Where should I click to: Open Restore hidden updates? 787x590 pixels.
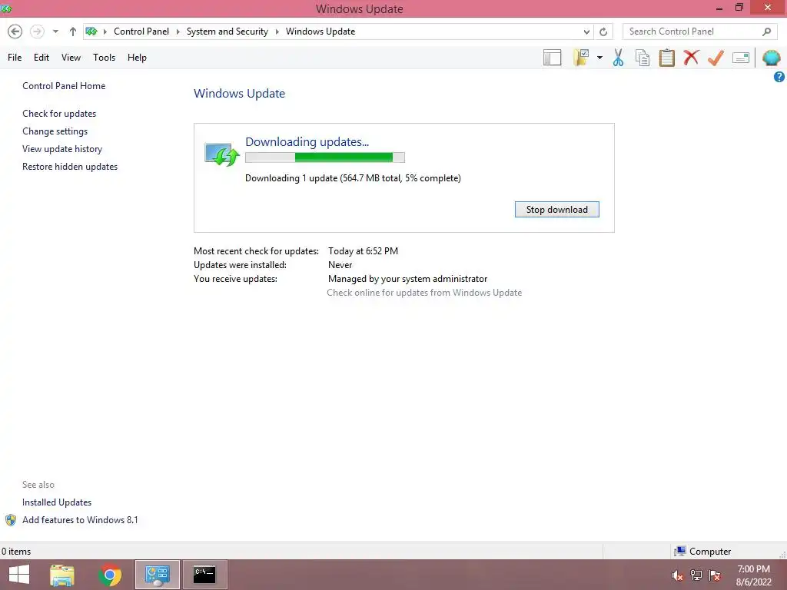click(70, 167)
